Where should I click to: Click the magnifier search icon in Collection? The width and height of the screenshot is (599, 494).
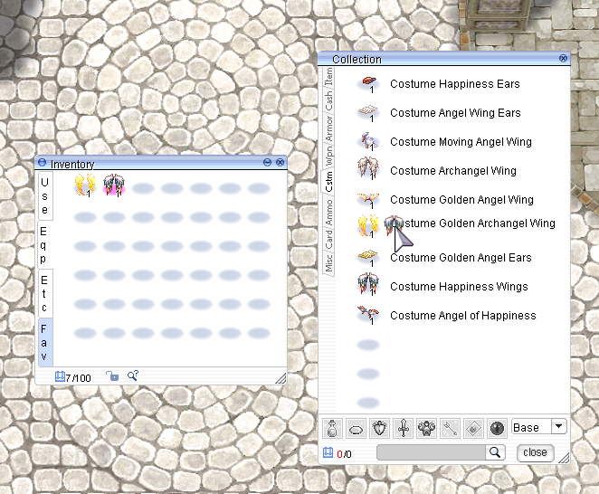point(495,452)
